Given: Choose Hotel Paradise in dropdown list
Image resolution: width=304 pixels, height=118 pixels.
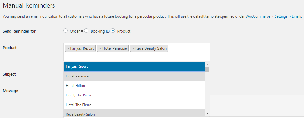Looking at the screenshot, I should tap(134, 76).
